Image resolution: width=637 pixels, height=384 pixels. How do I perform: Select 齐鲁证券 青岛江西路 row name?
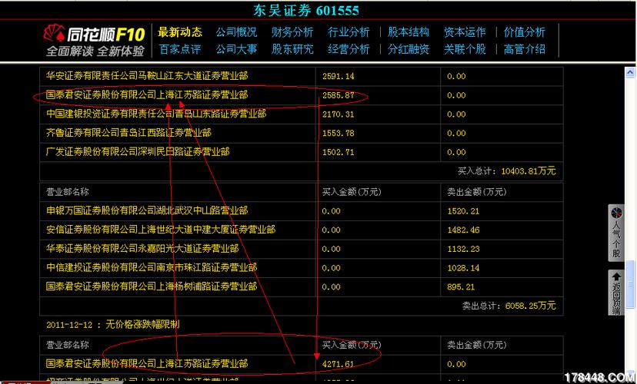click(x=128, y=133)
